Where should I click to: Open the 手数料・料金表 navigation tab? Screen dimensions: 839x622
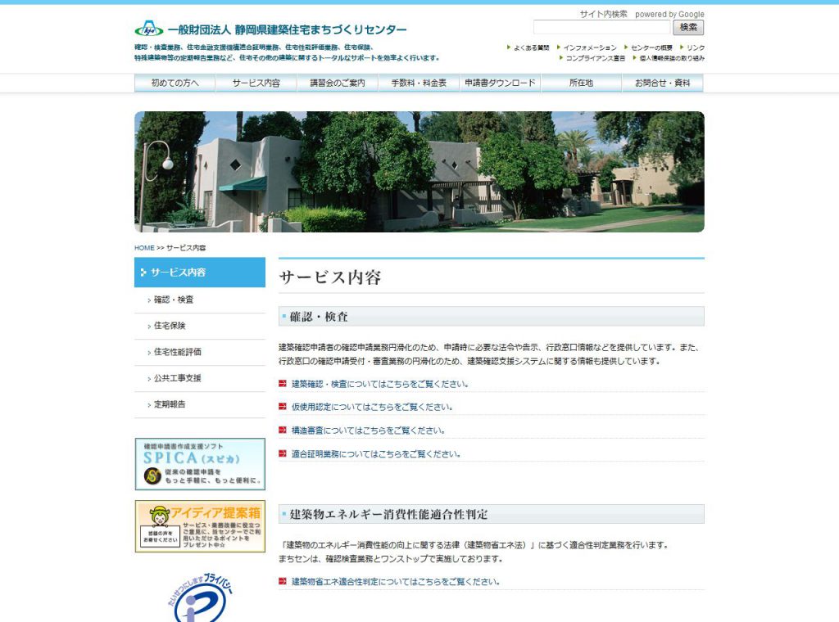[x=419, y=83]
